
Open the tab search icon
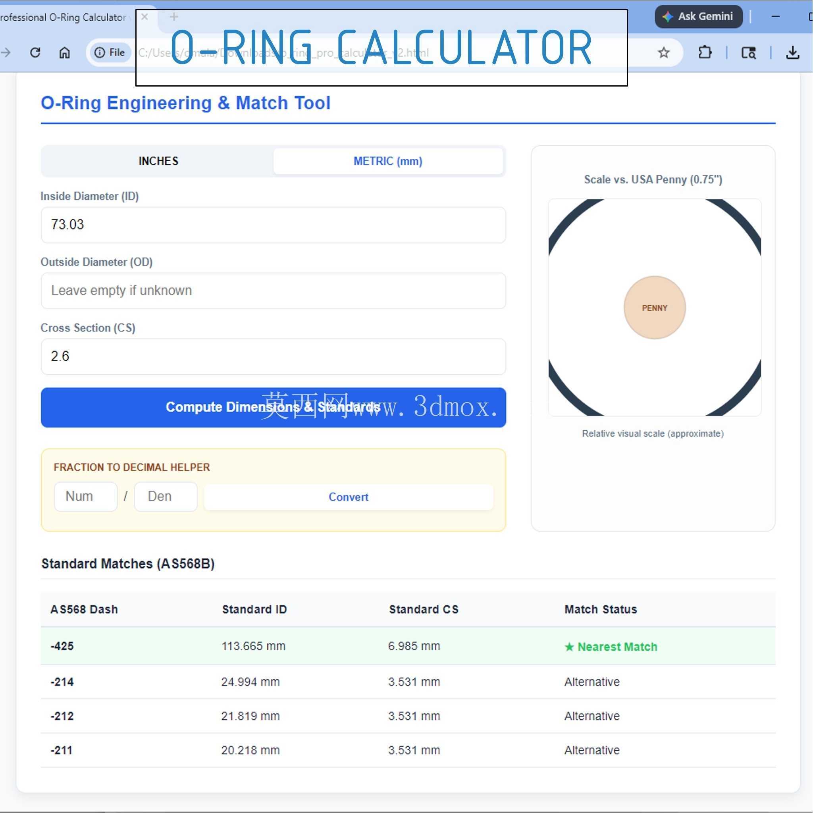[749, 53]
